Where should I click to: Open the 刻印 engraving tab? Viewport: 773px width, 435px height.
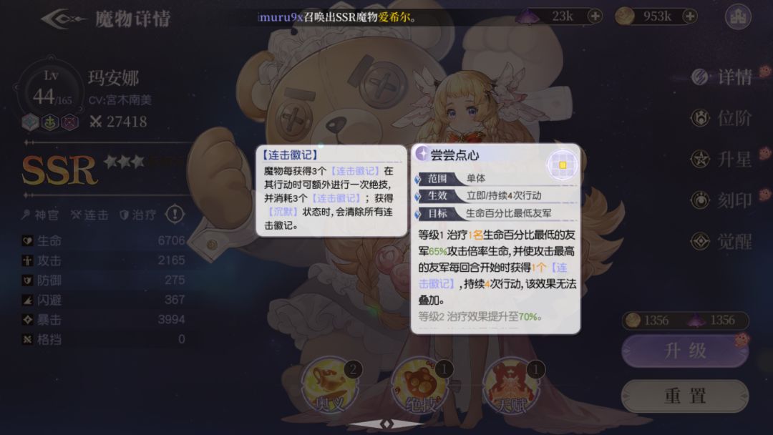tap(722, 200)
